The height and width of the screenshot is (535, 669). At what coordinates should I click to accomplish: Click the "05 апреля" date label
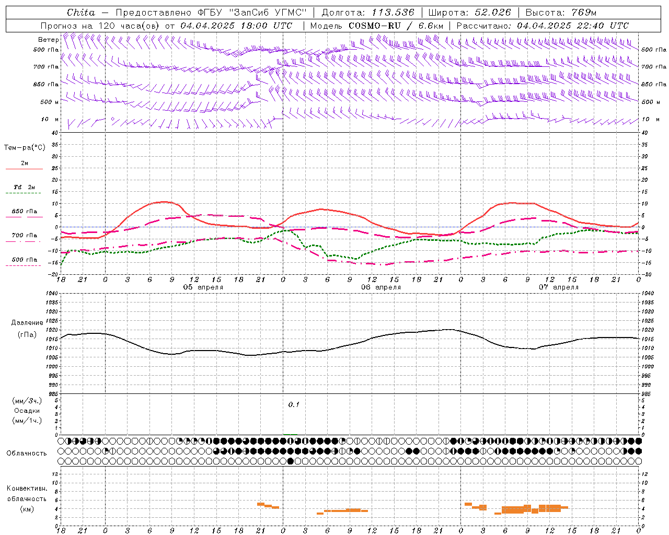coord(203,287)
